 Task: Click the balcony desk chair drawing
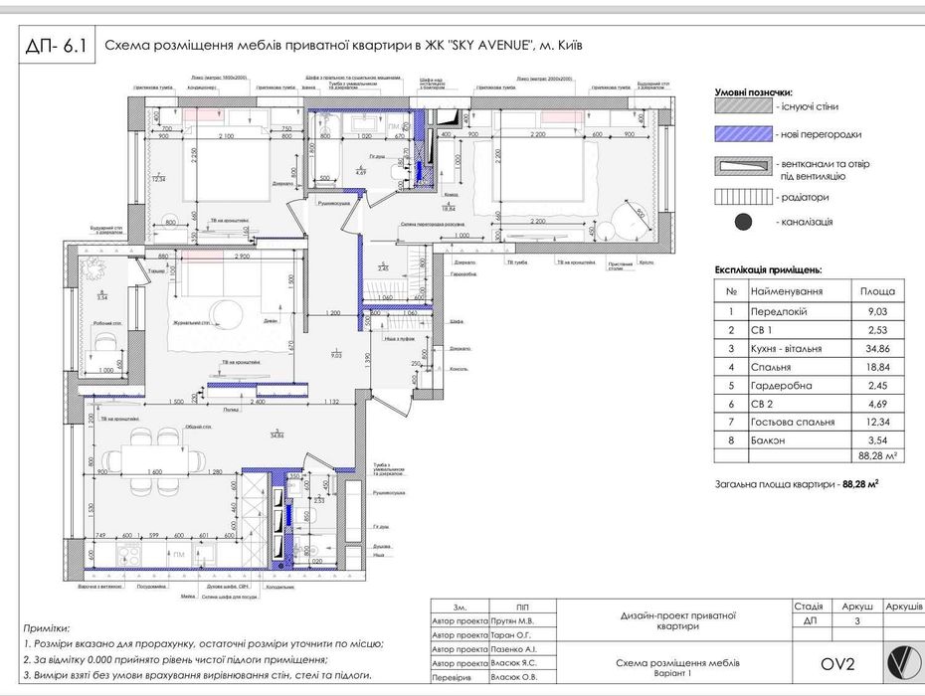click(x=106, y=341)
